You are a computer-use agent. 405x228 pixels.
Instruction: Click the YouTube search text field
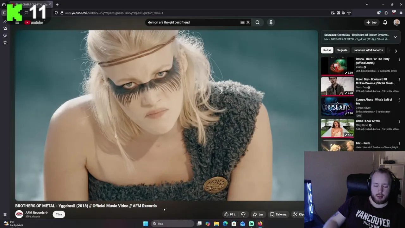(x=193, y=22)
